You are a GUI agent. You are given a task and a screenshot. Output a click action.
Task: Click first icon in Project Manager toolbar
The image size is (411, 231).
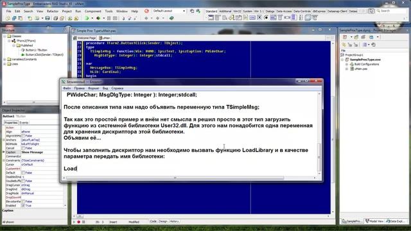(345, 37)
